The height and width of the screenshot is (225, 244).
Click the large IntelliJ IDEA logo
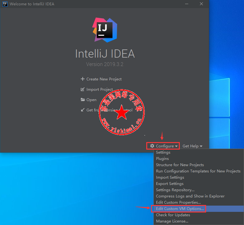105,30
